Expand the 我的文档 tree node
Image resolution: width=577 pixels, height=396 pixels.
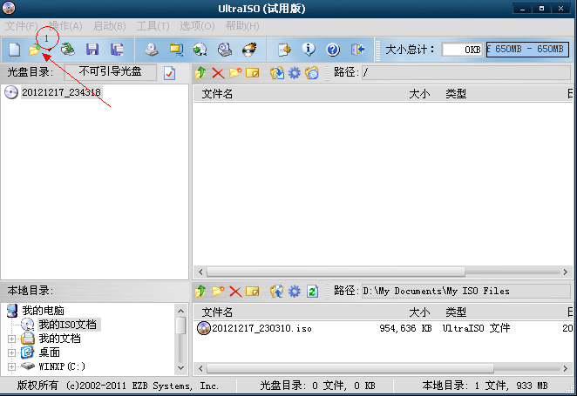pos(11,339)
